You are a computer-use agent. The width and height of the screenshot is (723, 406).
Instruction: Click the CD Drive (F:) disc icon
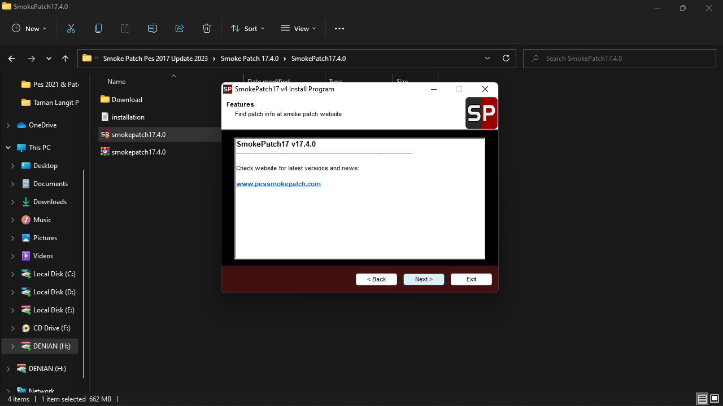click(x=26, y=328)
